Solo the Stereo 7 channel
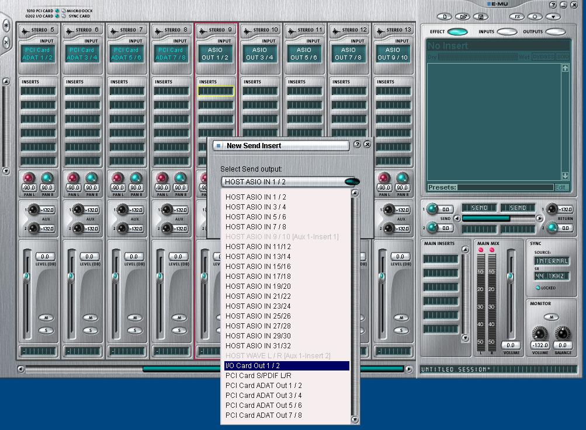This screenshot has width=586, height=430. click(135, 330)
